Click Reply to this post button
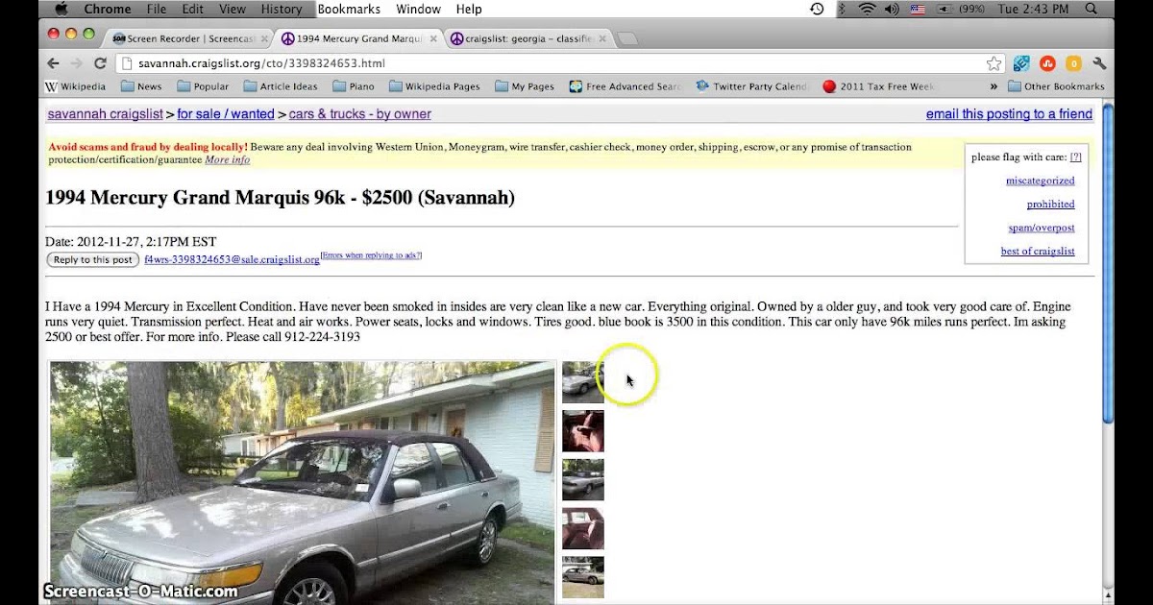 pos(93,260)
